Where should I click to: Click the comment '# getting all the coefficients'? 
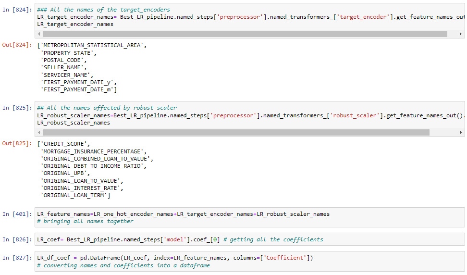pyautogui.click(x=273, y=239)
